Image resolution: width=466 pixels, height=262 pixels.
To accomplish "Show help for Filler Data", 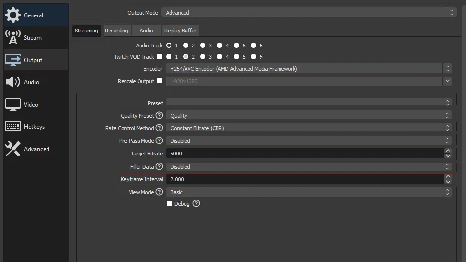I will point(159,166).
